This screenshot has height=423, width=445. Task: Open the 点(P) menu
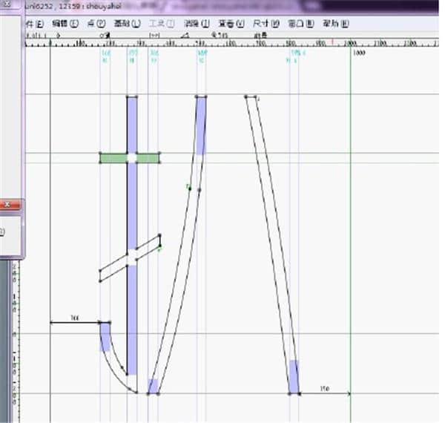(95, 24)
